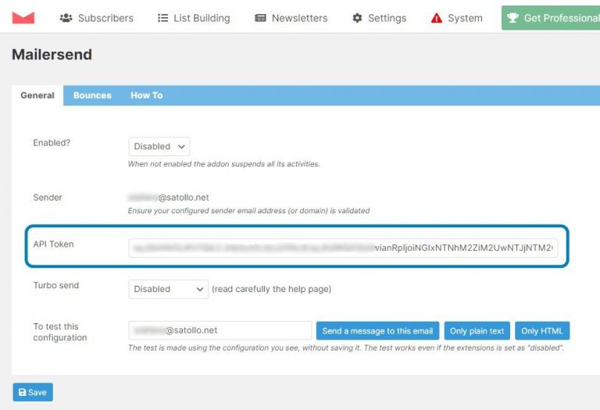Click the trophy icon on Get Professional
Viewport: 600px width, 410px height.
point(512,18)
